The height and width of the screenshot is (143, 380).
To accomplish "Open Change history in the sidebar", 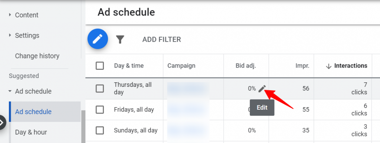I will (37, 56).
